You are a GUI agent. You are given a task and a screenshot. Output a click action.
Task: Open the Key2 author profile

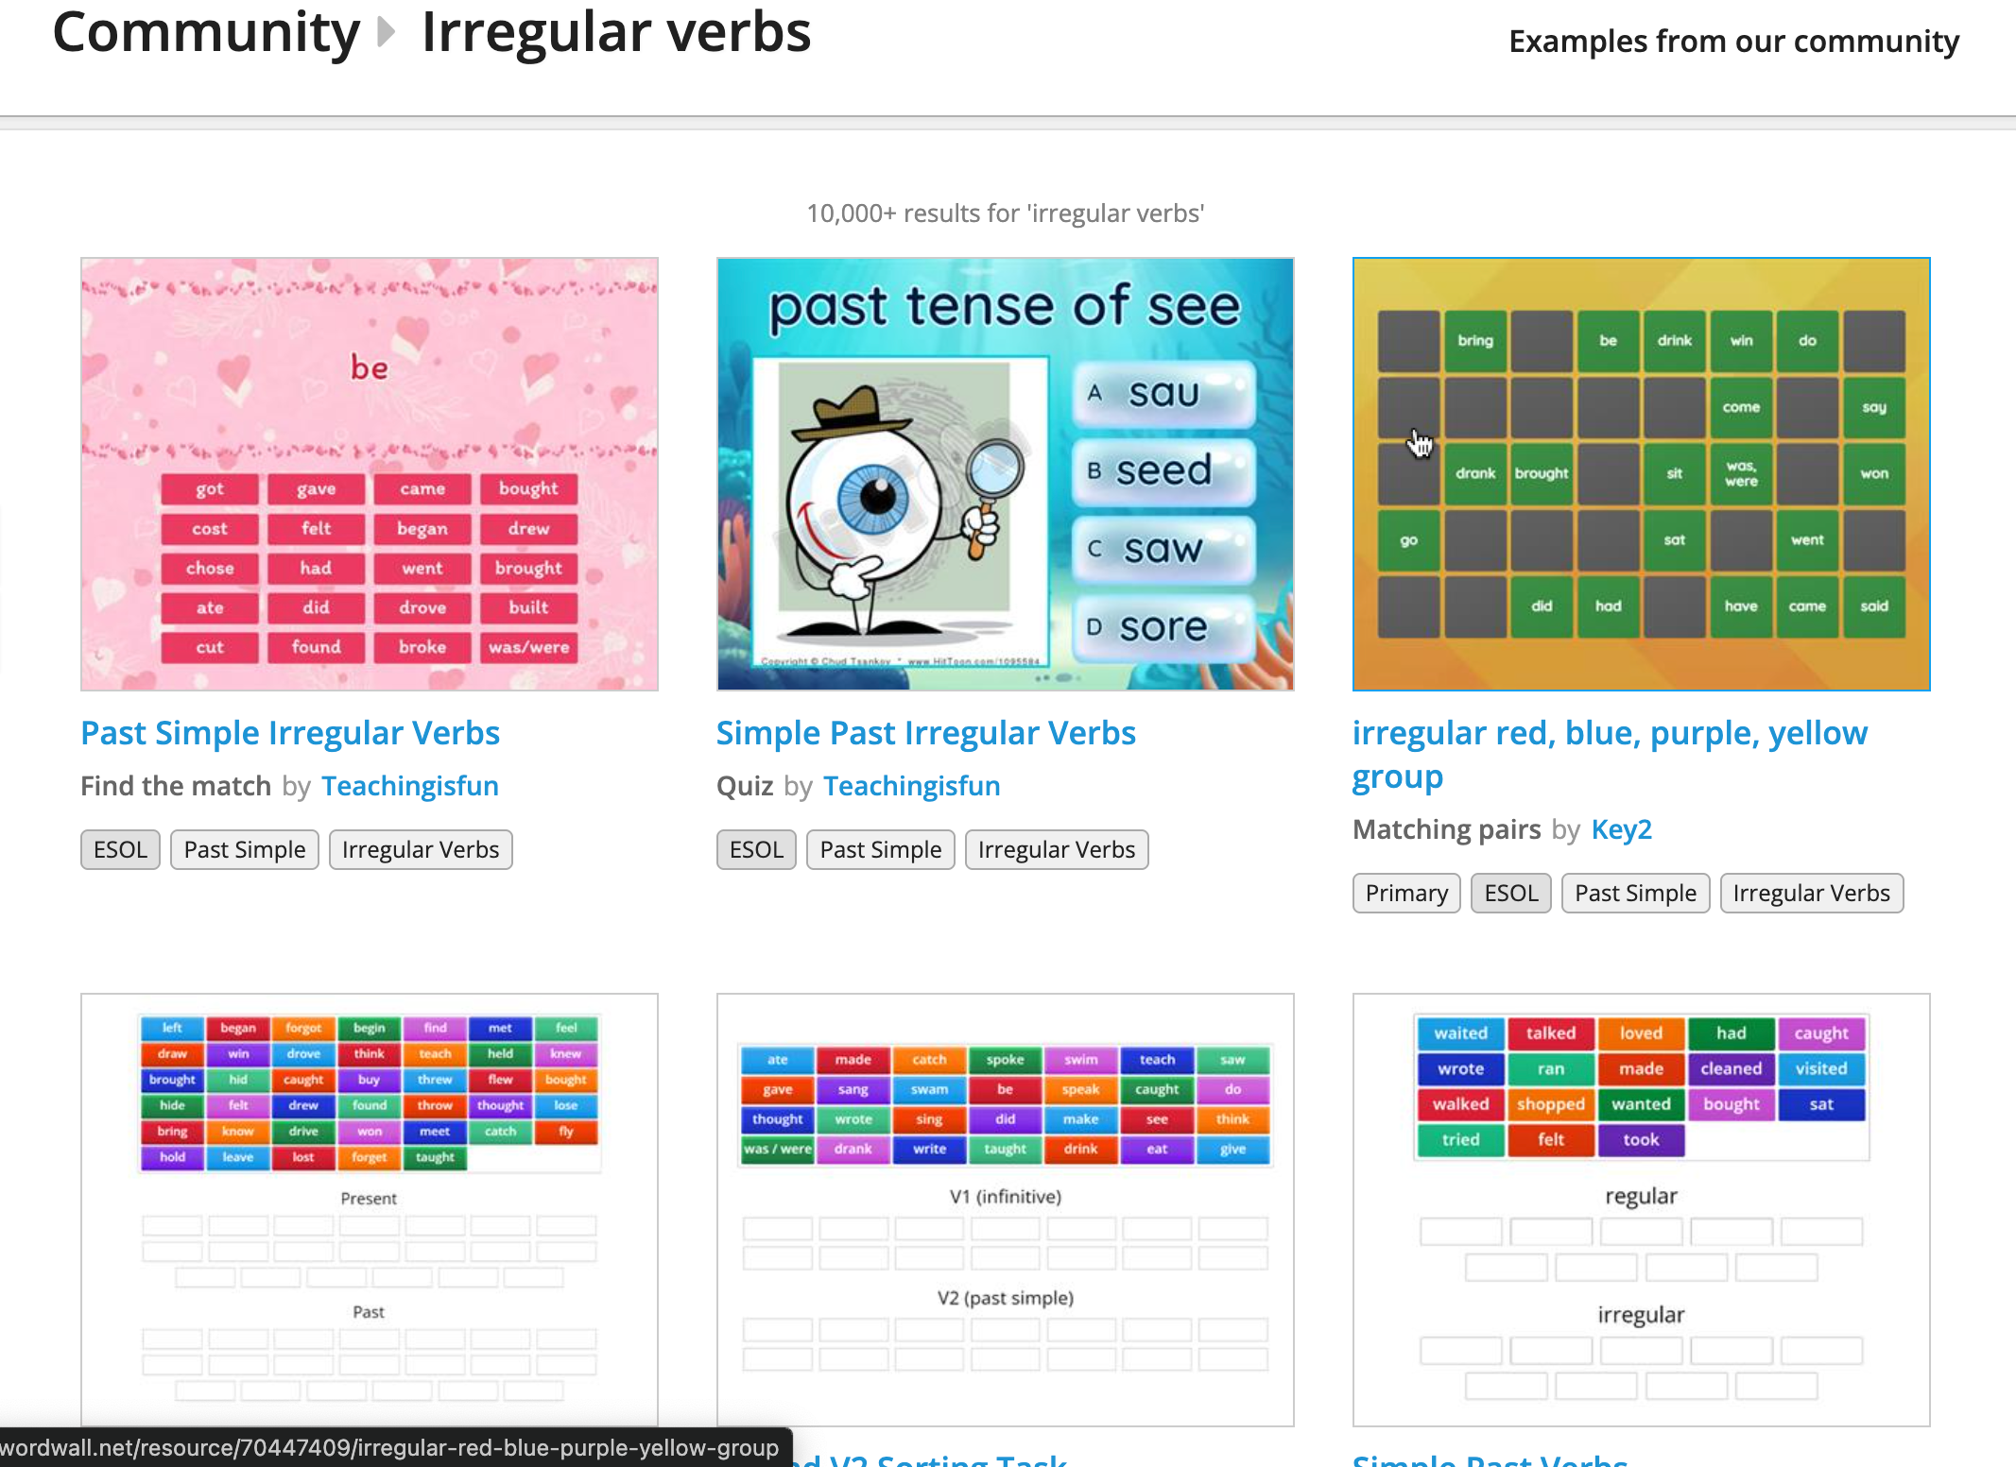(1621, 829)
